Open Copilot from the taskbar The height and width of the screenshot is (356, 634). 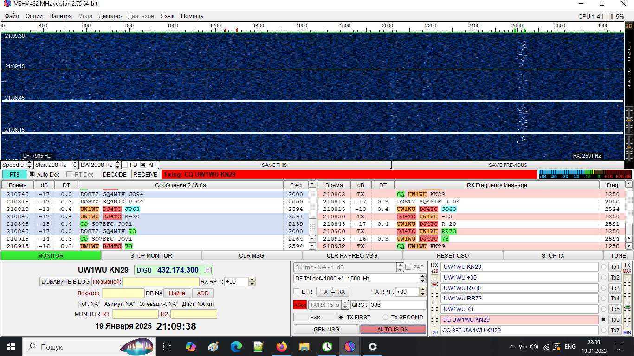point(190,347)
